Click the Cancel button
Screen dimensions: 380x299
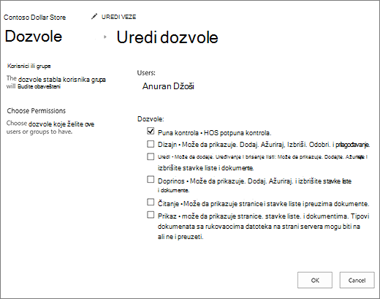357,280
